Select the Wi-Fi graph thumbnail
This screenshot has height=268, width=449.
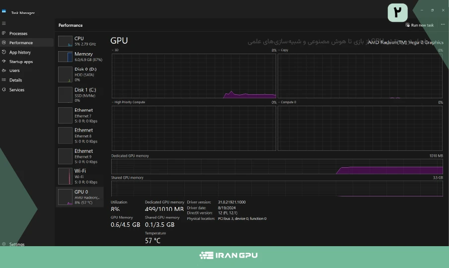(x=65, y=176)
